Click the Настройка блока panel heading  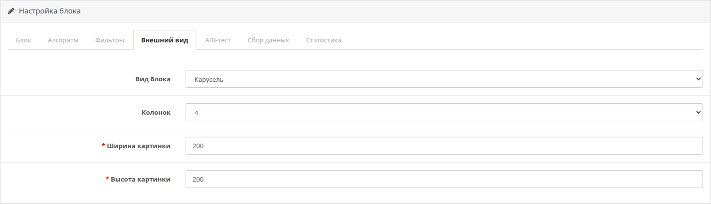point(50,11)
